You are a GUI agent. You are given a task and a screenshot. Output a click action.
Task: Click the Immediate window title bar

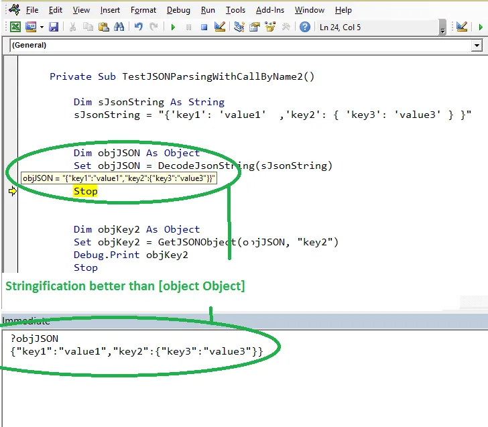244,321
